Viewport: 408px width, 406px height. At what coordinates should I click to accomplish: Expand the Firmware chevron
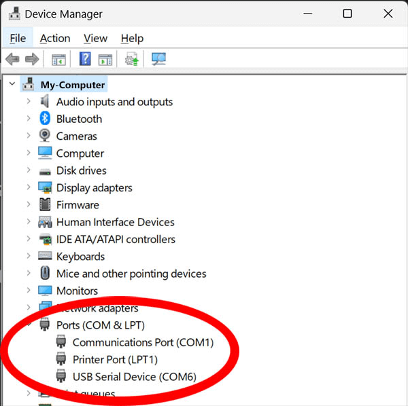[29, 204]
